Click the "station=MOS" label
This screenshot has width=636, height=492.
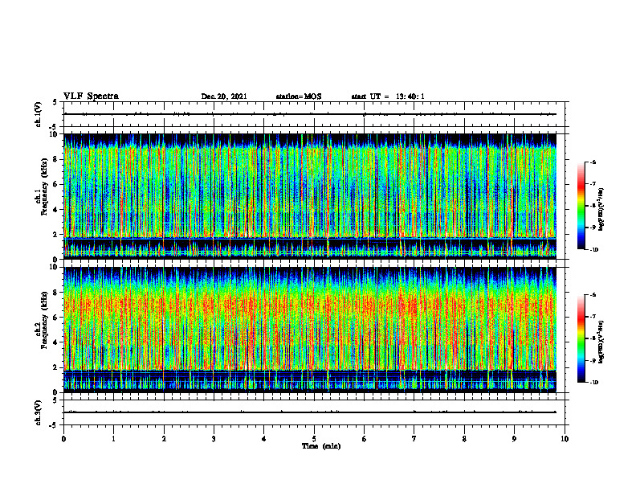click(x=299, y=96)
